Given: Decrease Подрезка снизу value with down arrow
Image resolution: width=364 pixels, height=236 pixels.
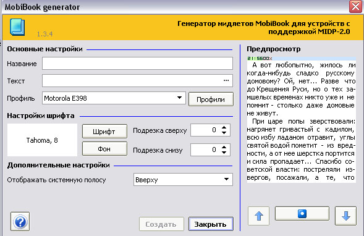Looking at the screenshot, I should (x=224, y=153).
